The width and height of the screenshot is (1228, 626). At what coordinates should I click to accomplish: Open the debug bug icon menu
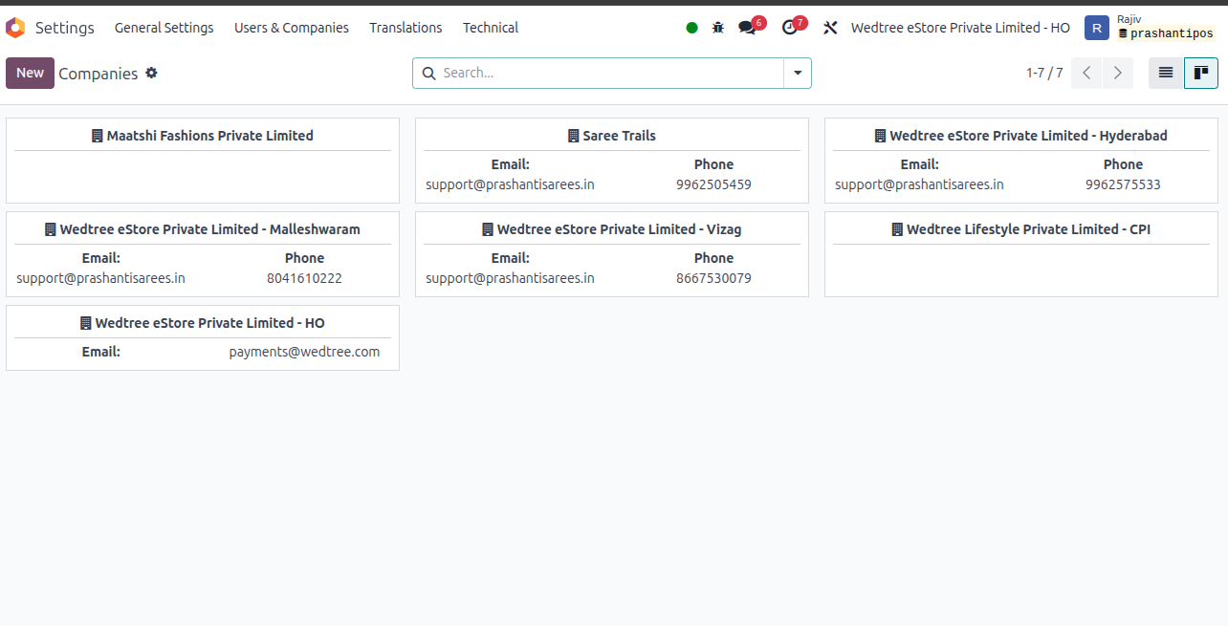coord(718,28)
